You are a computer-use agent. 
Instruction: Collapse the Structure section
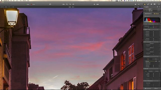(x=144, y=56)
